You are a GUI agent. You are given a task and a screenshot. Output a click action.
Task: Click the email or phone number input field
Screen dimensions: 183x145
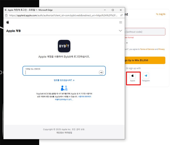(64, 71)
